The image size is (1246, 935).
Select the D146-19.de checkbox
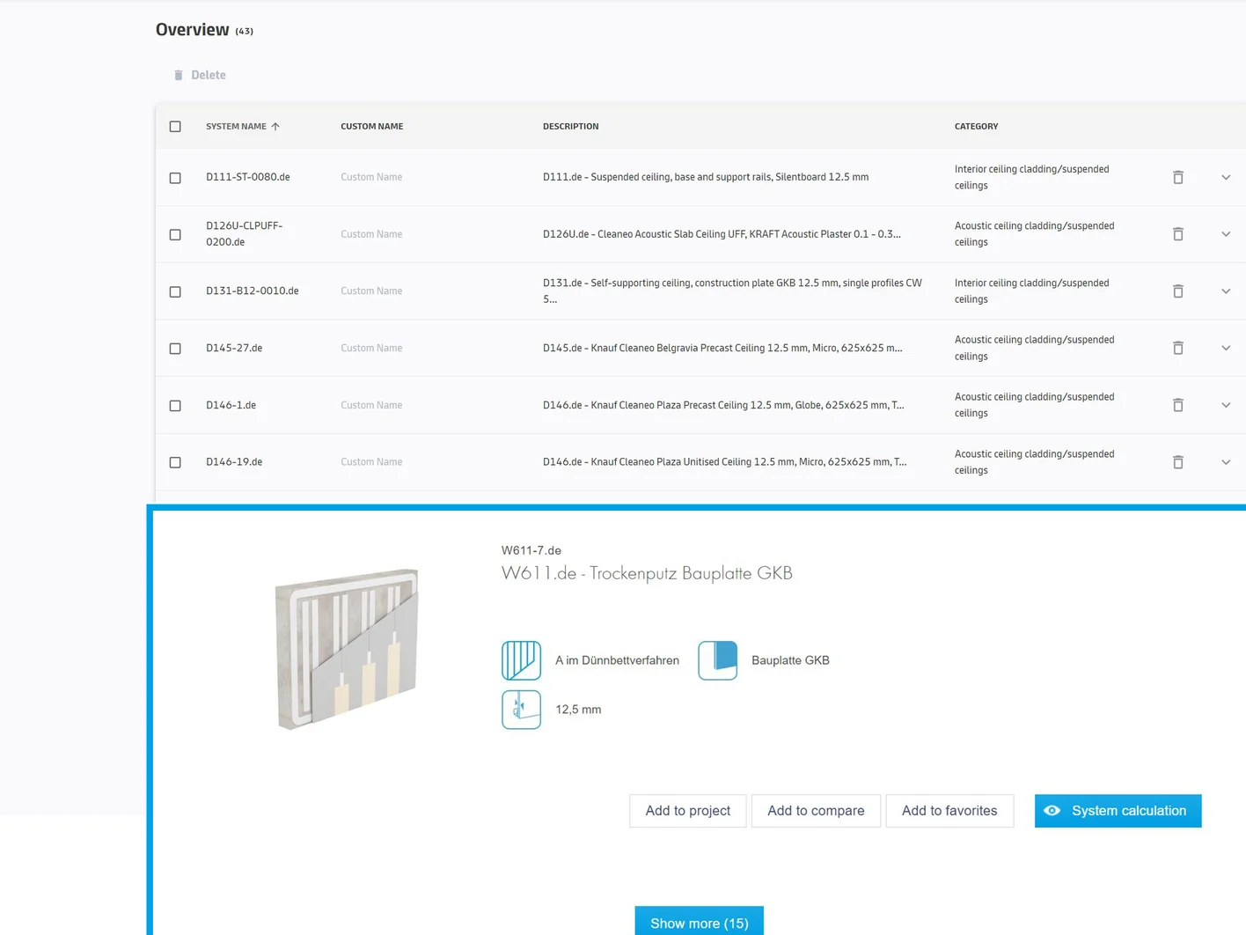pos(175,462)
